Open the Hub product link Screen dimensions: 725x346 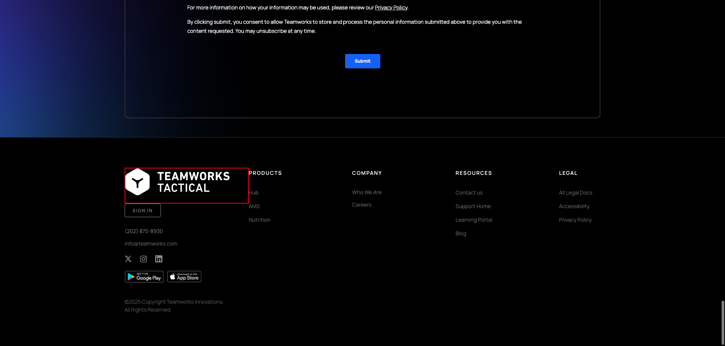(x=254, y=193)
